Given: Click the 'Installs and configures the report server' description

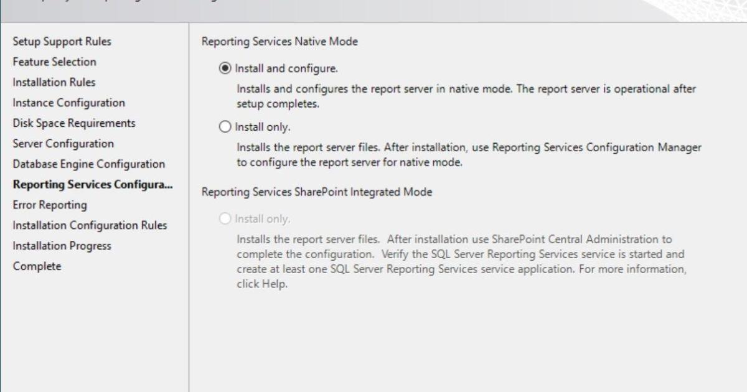Looking at the screenshot, I should click(x=466, y=96).
